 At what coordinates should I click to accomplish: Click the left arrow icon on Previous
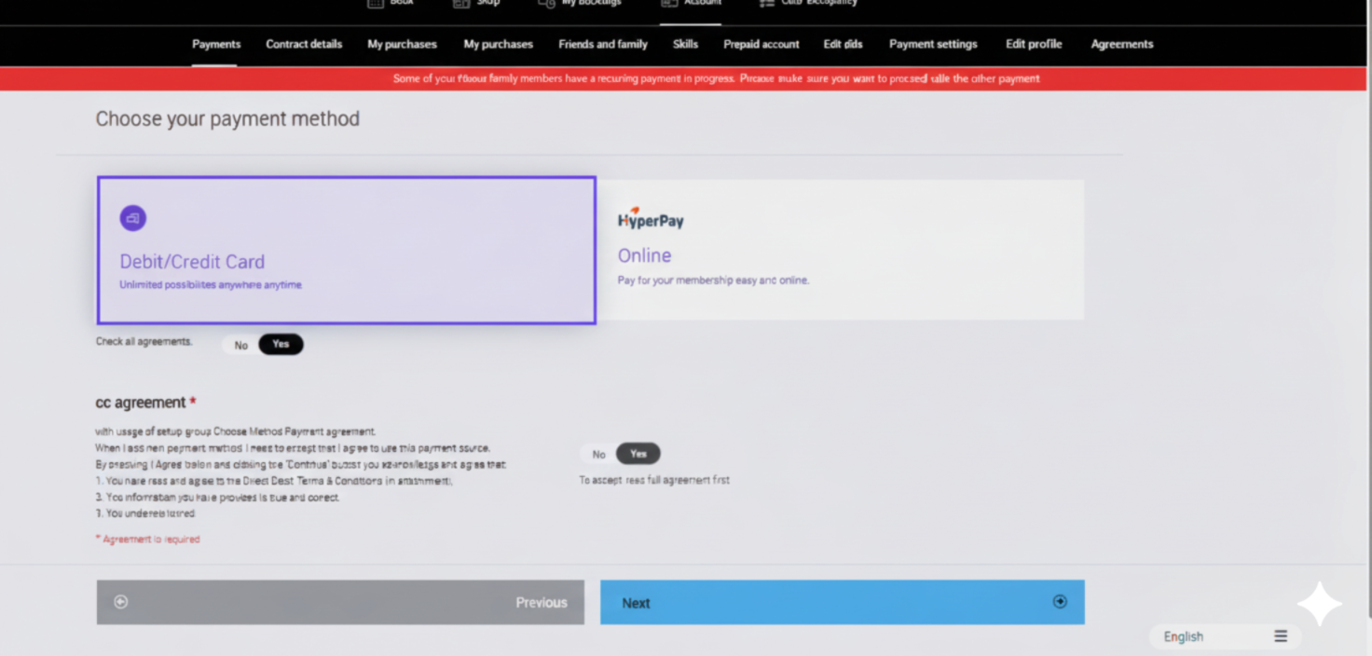[x=121, y=602]
